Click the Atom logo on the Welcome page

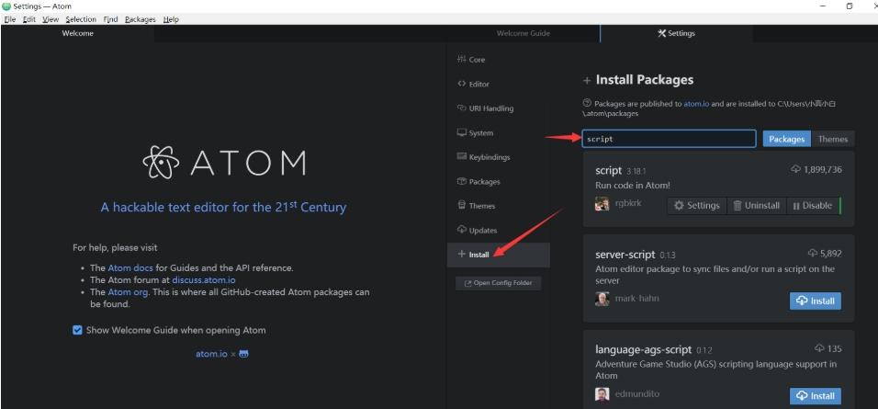coord(224,162)
